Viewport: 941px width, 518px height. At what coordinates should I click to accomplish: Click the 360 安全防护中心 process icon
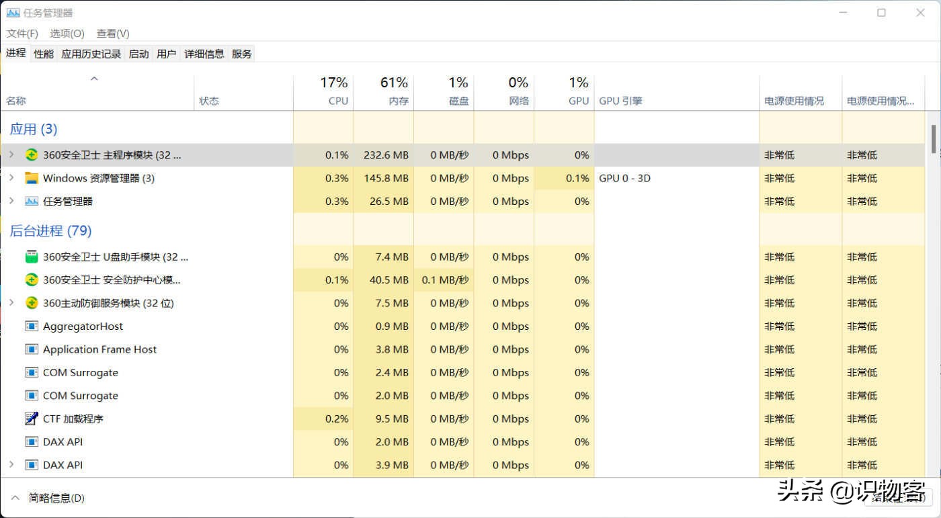coord(31,280)
